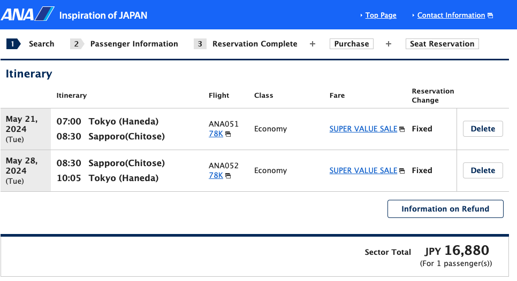517x281 pixels.
Task: Click new-window icon beside second SUPER VALUE SALE
Action: coord(401,171)
